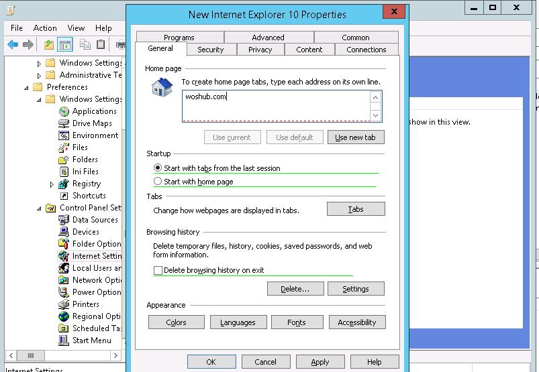Select the Printers icon in Control Panel Settings
Viewport: 539px width, 372px height.
pyautogui.click(x=64, y=304)
